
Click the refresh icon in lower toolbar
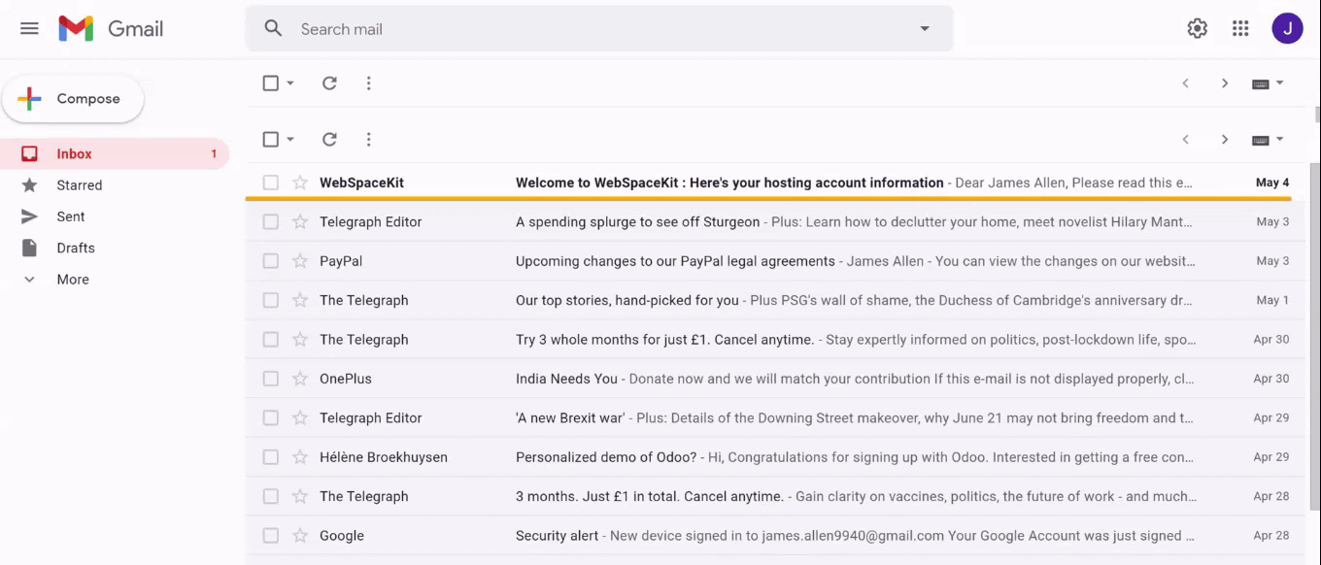click(329, 140)
